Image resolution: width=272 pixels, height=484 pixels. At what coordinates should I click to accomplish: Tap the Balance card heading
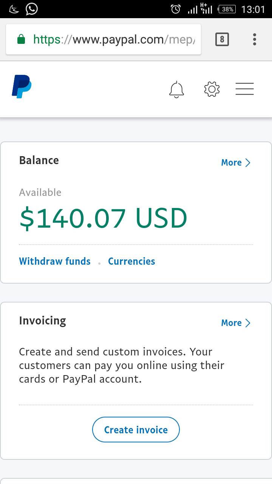click(x=39, y=160)
